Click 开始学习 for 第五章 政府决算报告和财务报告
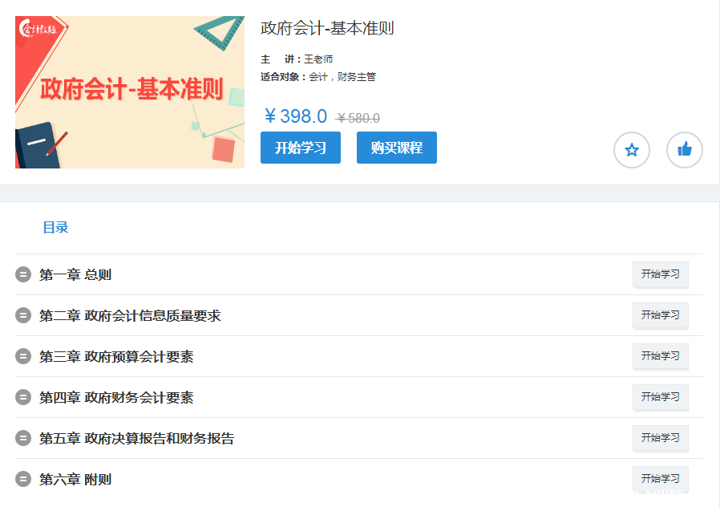The height and width of the screenshot is (507, 720). [x=660, y=438]
